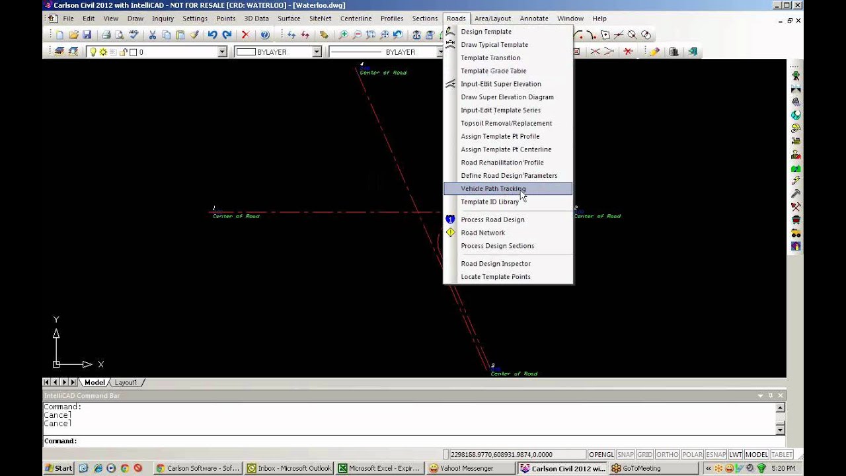Click the blue Undo arrow
Viewport: 846px width, 476px height.
tap(213, 35)
